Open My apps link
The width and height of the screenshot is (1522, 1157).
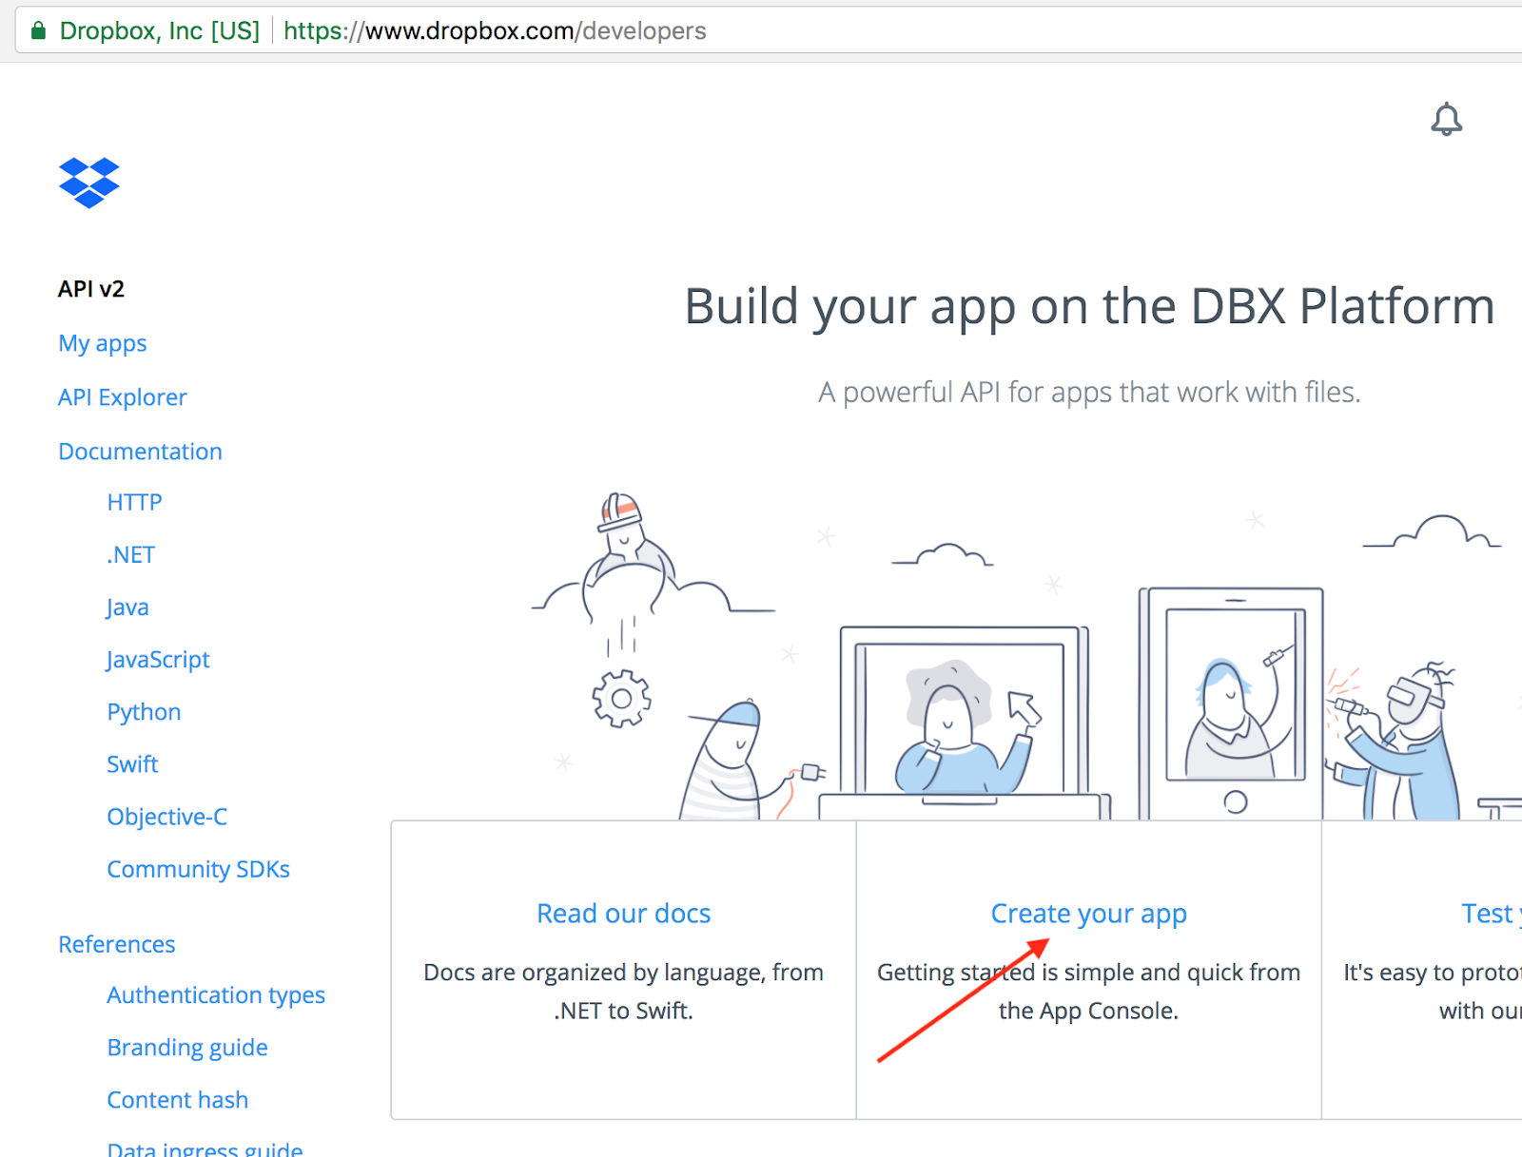coord(103,343)
